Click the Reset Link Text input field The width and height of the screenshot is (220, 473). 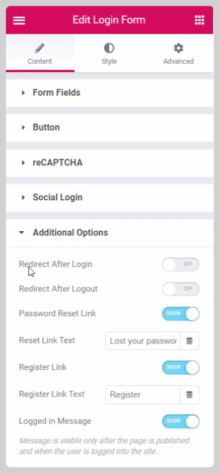(143, 341)
